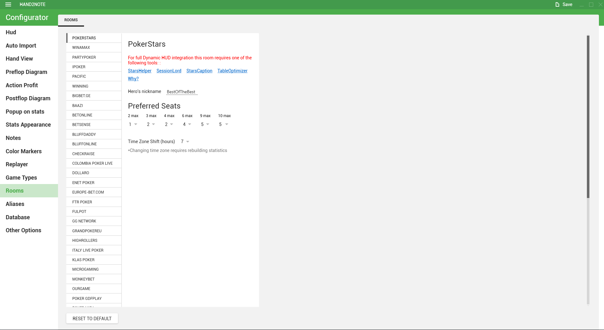
Task: Select EUROPE-BET.COM room
Action: pos(94,192)
